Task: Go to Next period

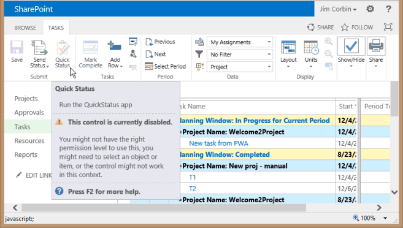Action: pyautogui.click(x=156, y=54)
